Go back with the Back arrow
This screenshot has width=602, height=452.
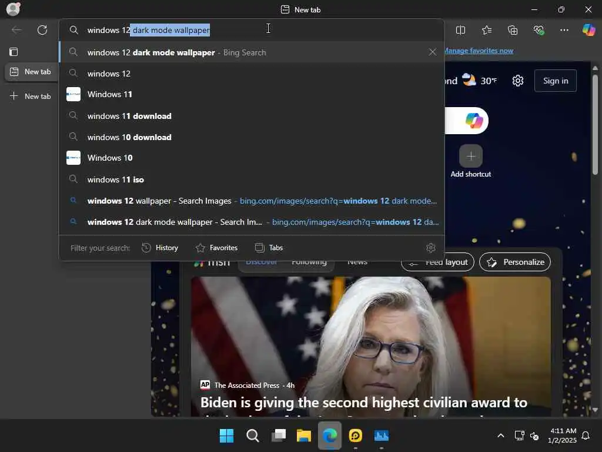point(16,30)
